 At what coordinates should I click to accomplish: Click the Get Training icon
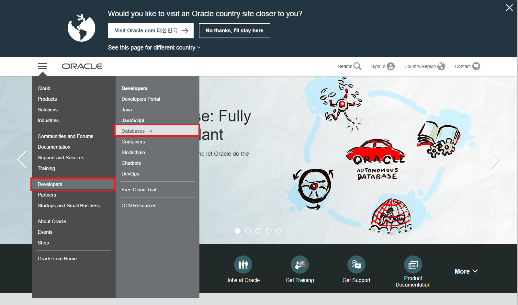coord(300,265)
